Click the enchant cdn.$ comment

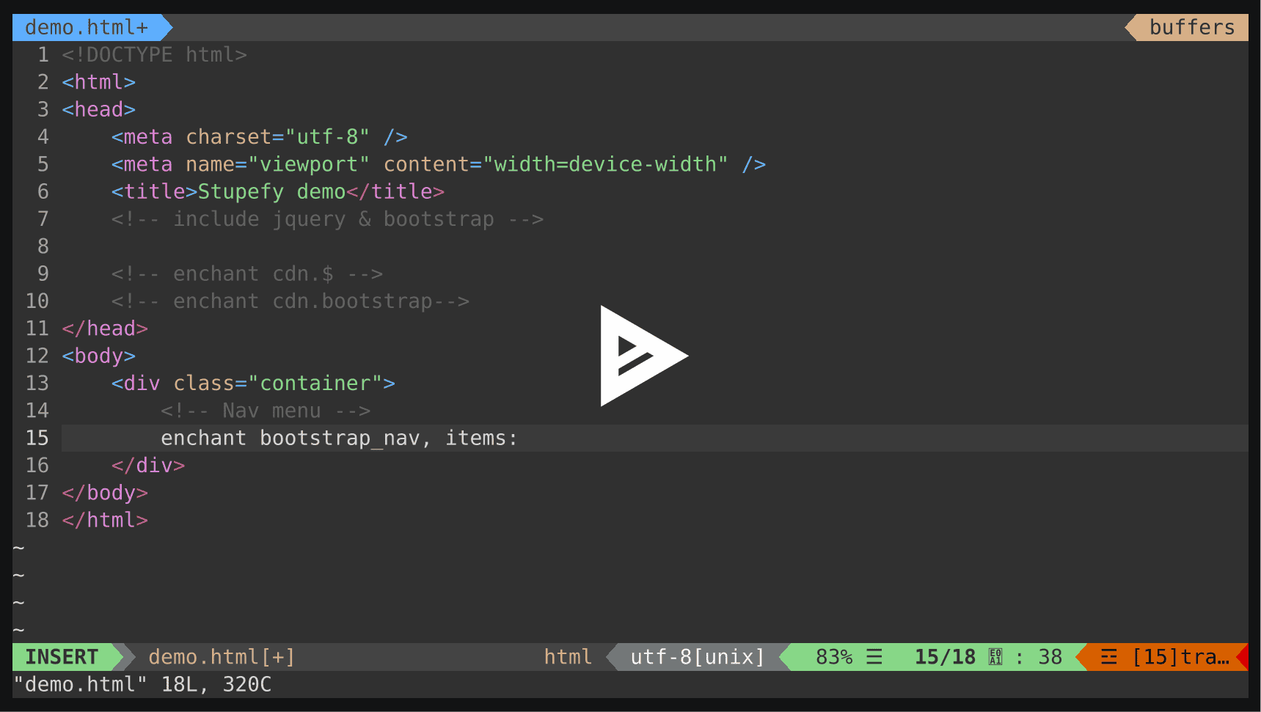(x=246, y=274)
